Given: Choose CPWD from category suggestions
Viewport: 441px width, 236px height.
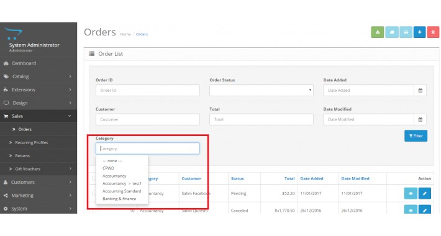Looking at the screenshot, I should (x=108, y=168).
